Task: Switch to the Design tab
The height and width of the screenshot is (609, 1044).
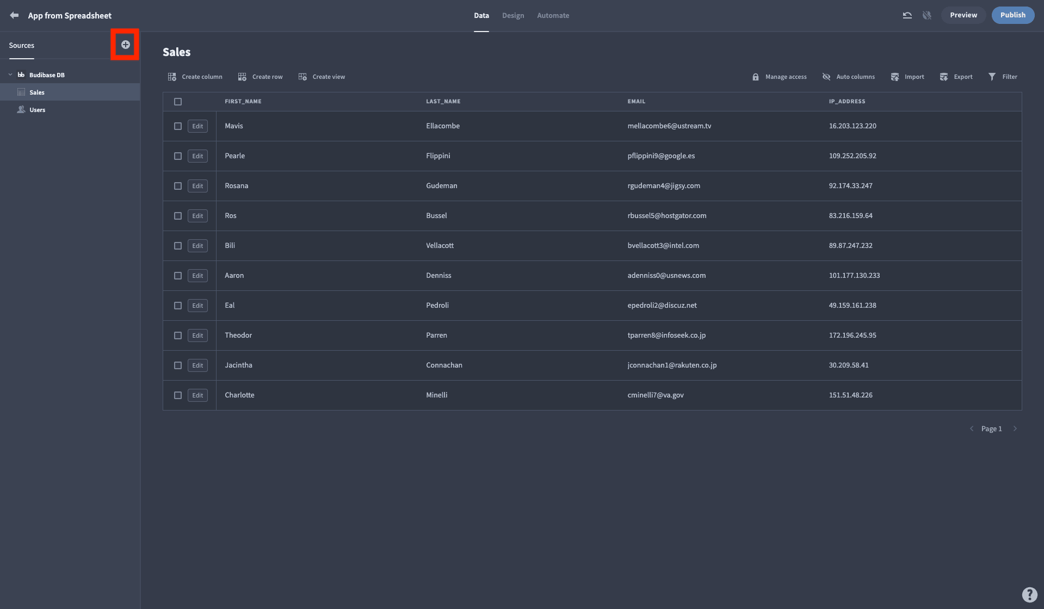Action: coord(512,15)
